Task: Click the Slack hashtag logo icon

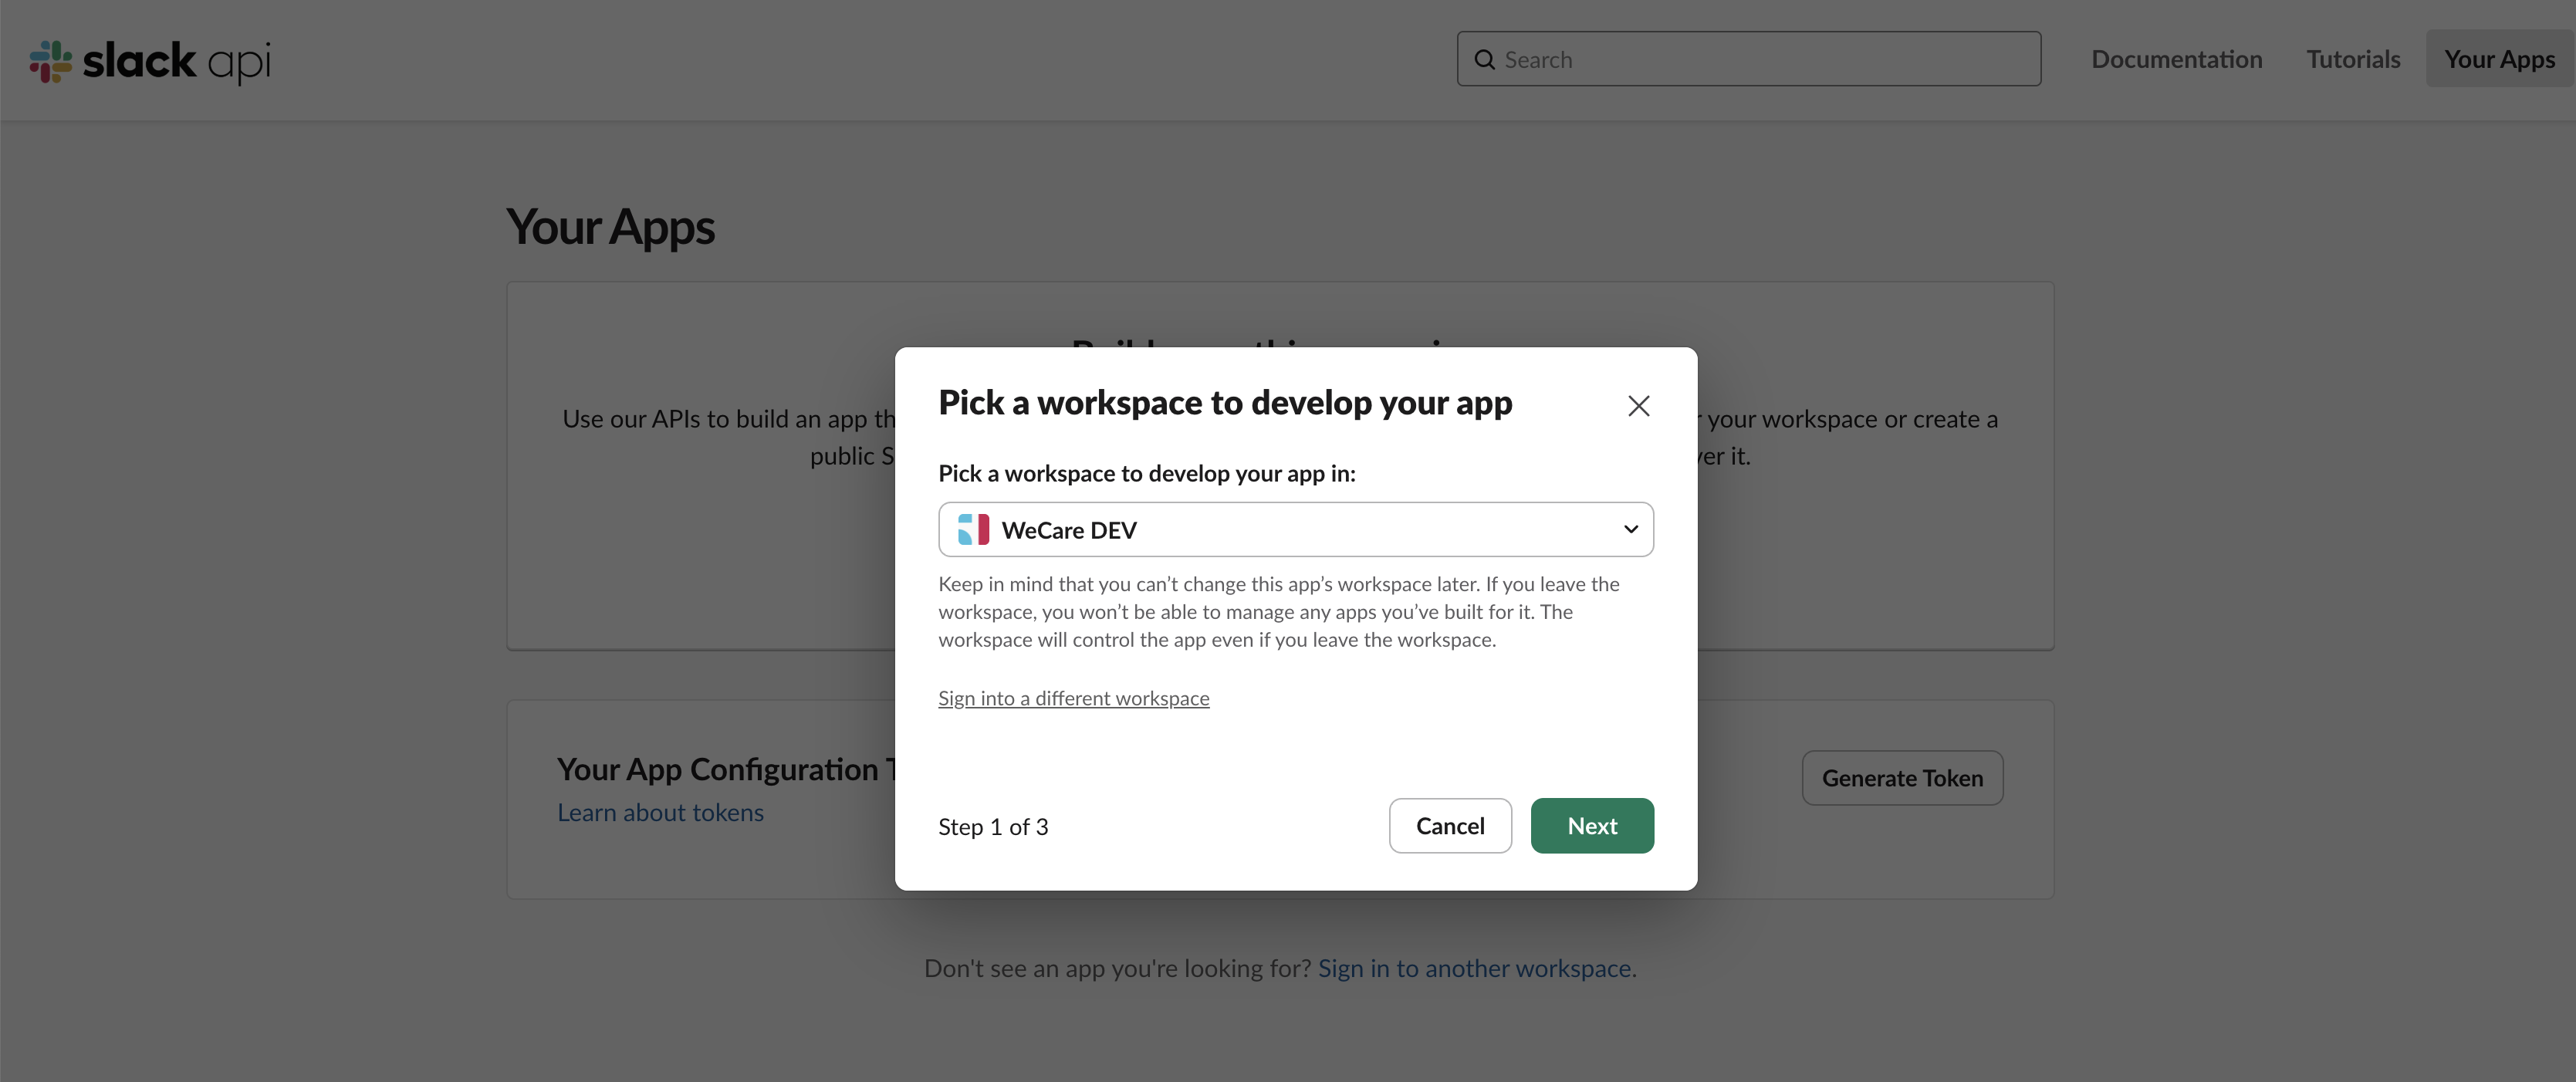Action: [50, 61]
